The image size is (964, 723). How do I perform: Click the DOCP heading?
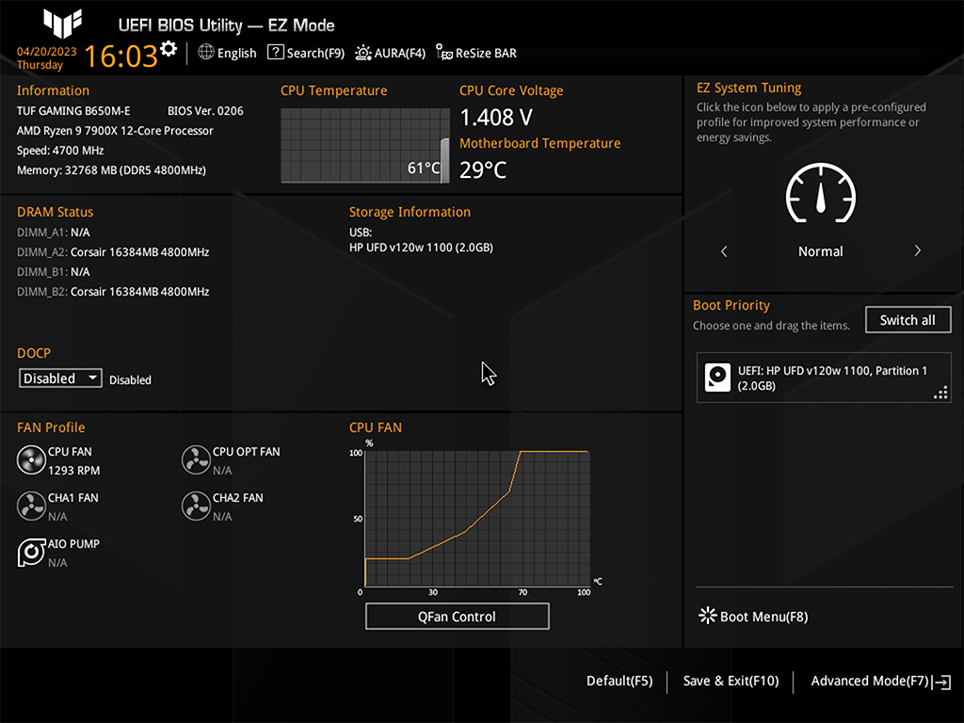pyautogui.click(x=34, y=354)
